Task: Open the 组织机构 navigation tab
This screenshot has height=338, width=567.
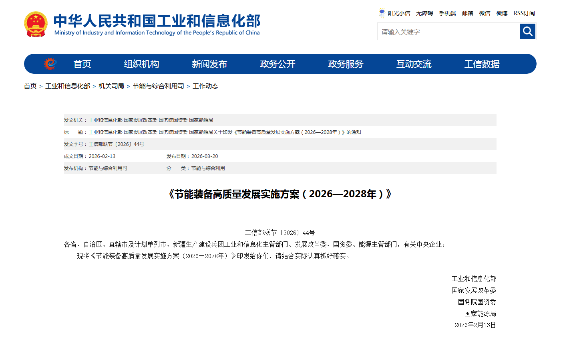Action: 141,64
